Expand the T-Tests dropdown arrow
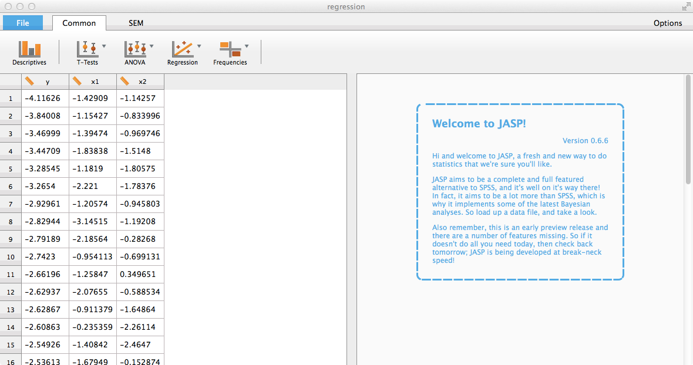 pyautogui.click(x=104, y=46)
